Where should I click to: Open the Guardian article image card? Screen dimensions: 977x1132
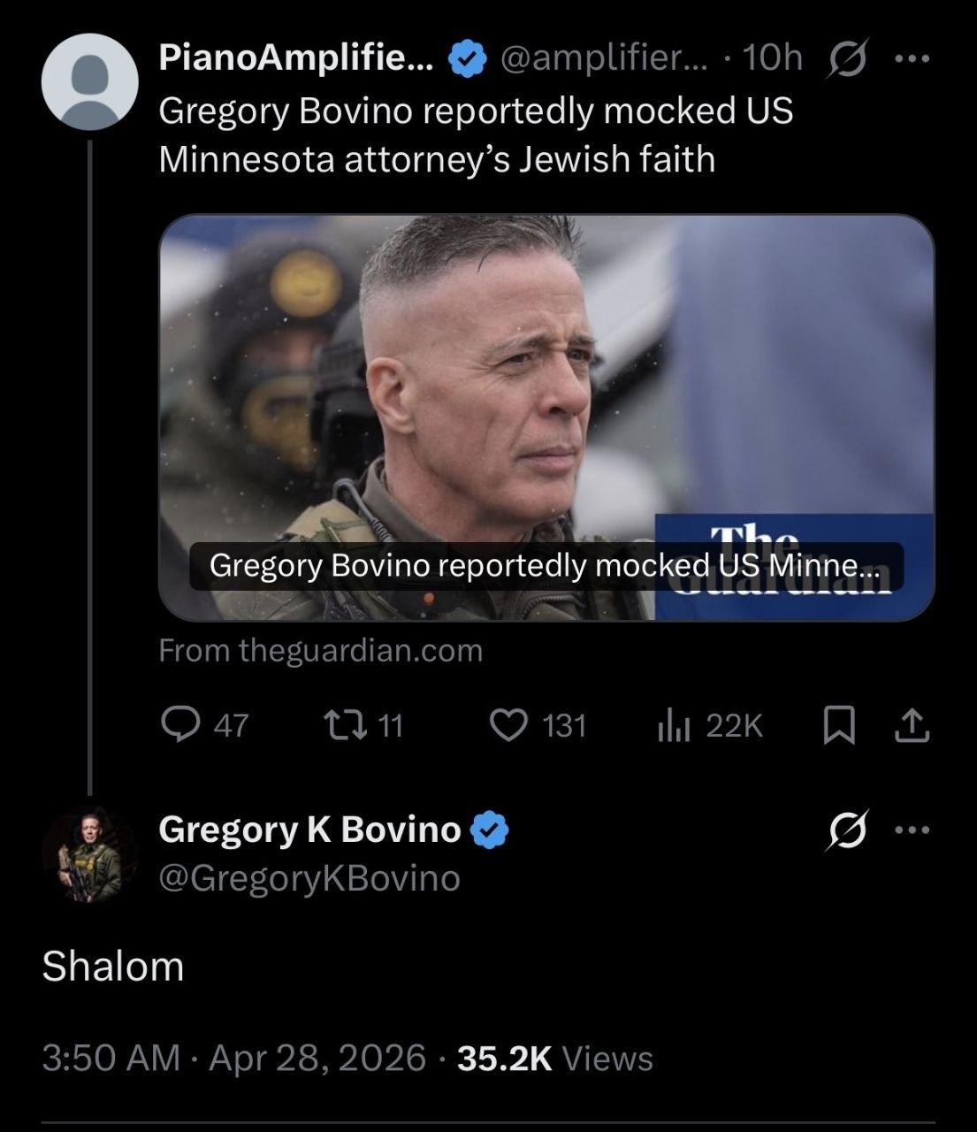pyautogui.click(x=546, y=416)
